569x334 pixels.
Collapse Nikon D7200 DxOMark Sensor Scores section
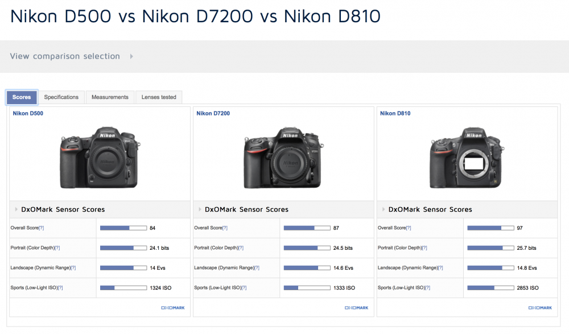(200, 209)
